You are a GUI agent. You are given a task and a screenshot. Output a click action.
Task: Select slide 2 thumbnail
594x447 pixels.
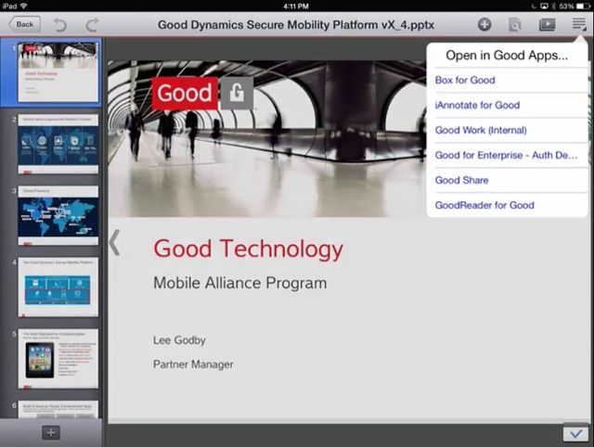pos(58,144)
